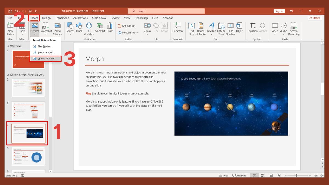This screenshot has width=329, height=185.
Task: Insert a Chart
Action: (110, 27)
